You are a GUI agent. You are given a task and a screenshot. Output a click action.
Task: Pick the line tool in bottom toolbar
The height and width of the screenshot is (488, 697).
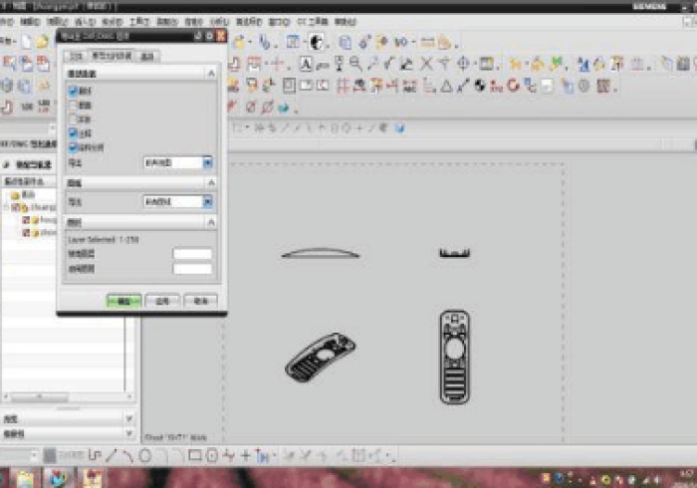(x=111, y=456)
